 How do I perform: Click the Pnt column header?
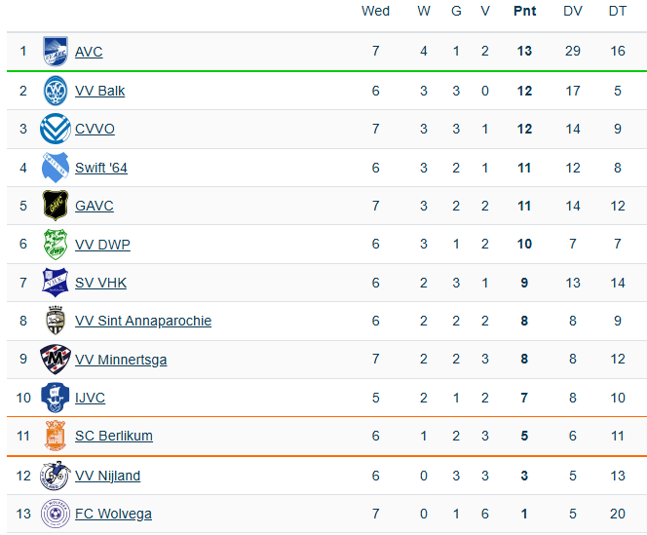tap(524, 11)
